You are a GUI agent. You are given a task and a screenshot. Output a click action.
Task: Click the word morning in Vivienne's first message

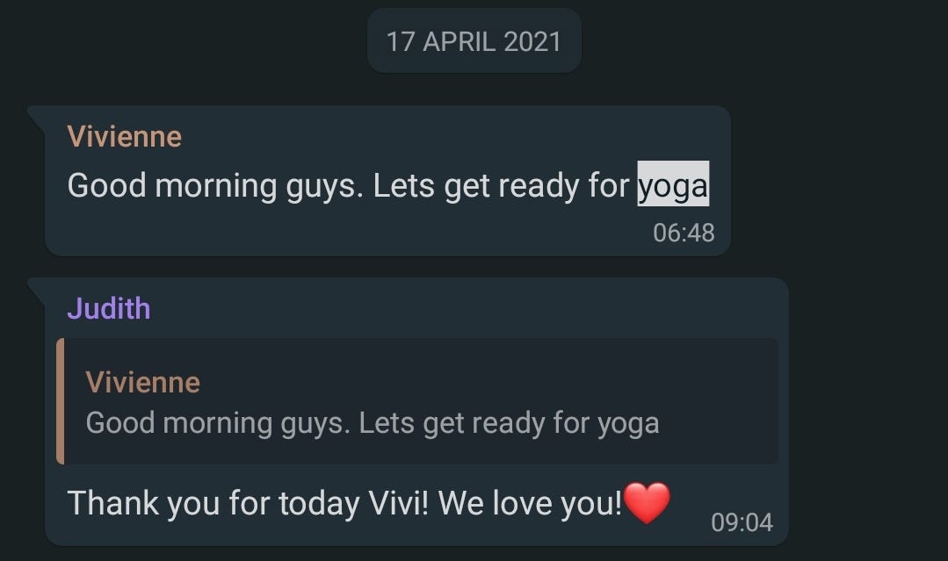click(216, 185)
